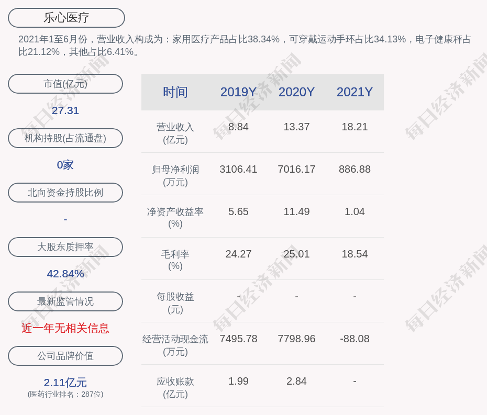The height and width of the screenshot is (415, 487).
Task: Click the 2019Y column header
Action: click(x=238, y=92)
